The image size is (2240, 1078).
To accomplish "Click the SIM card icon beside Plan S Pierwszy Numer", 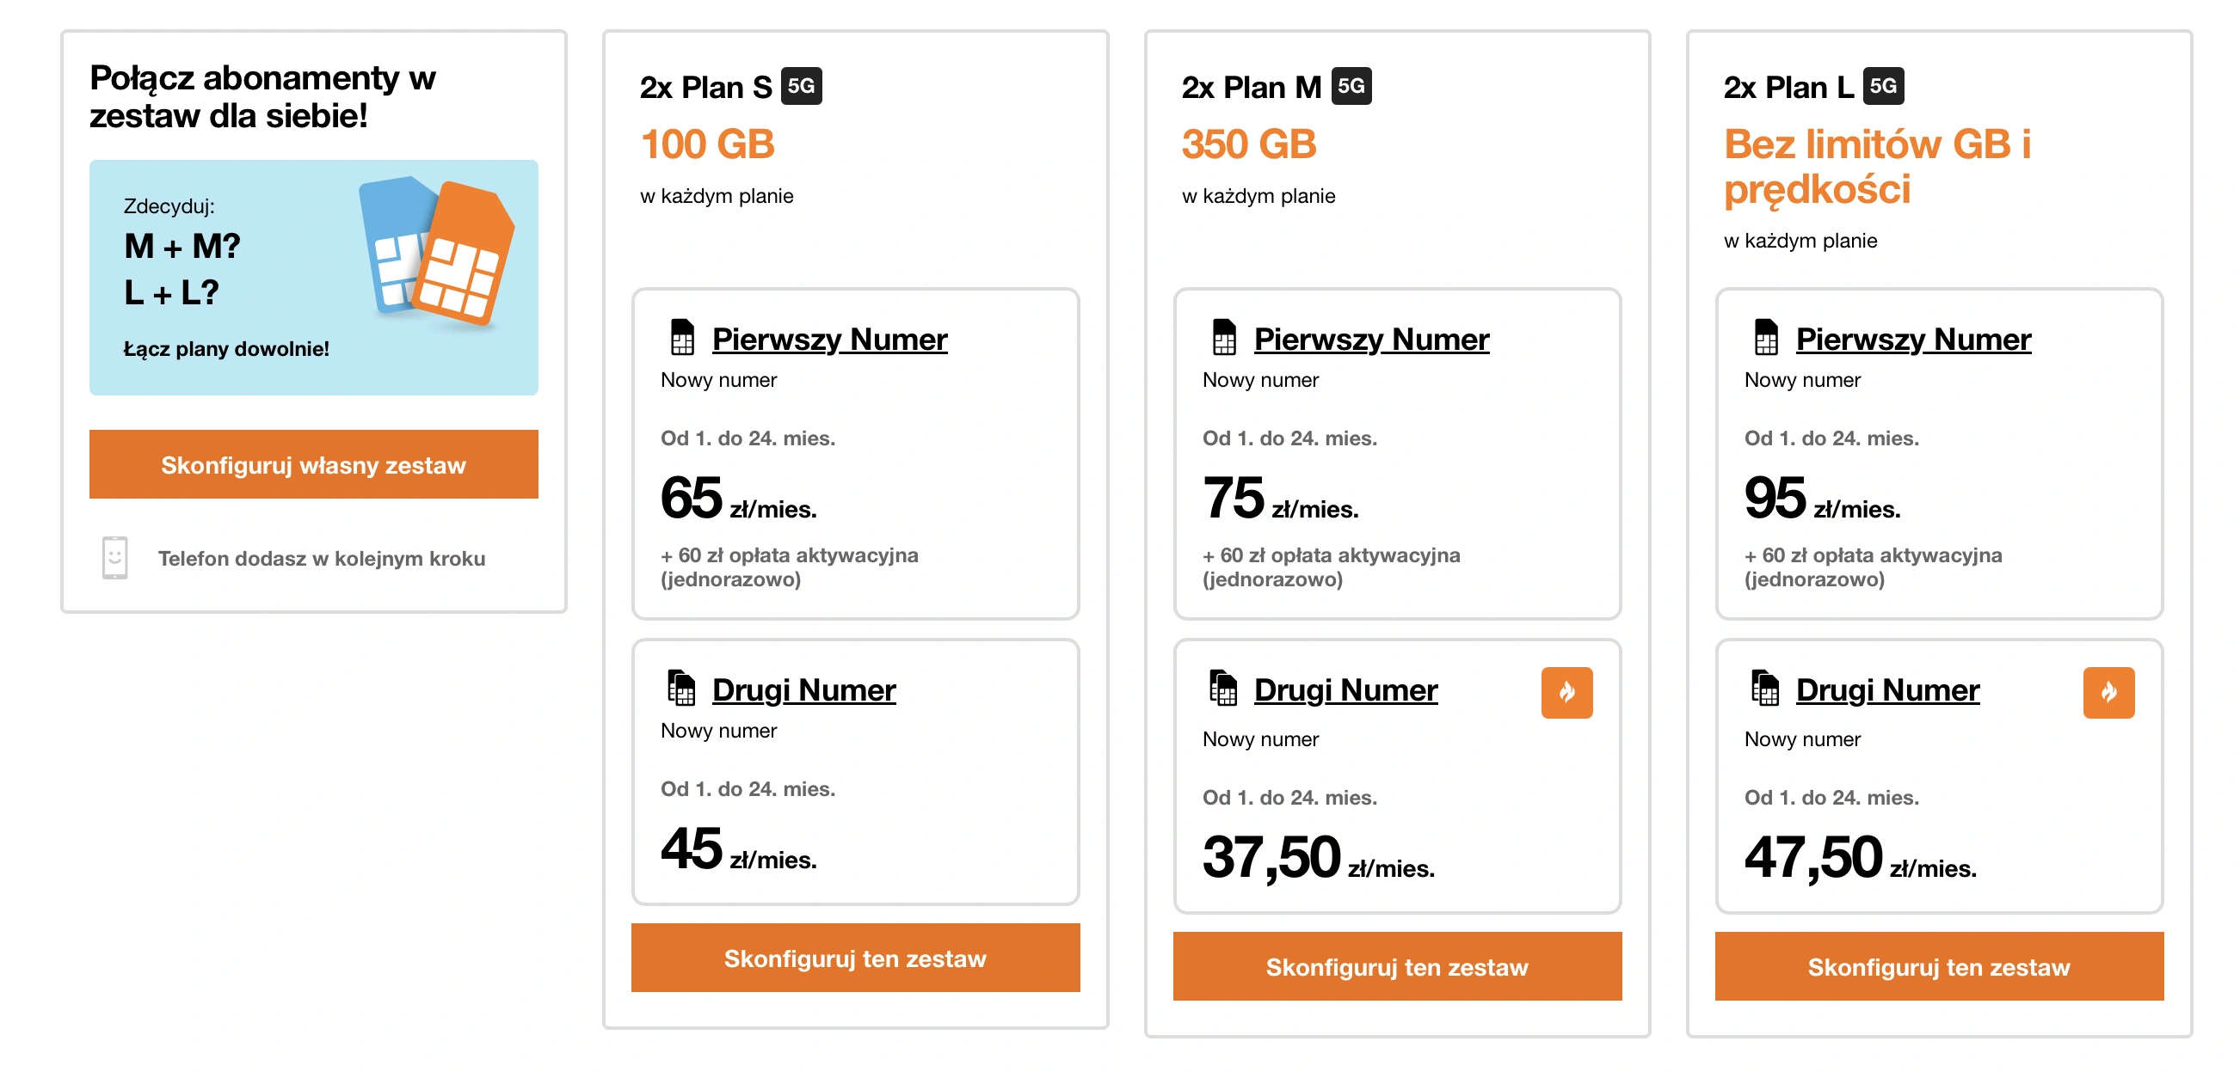I will point(682,337).
